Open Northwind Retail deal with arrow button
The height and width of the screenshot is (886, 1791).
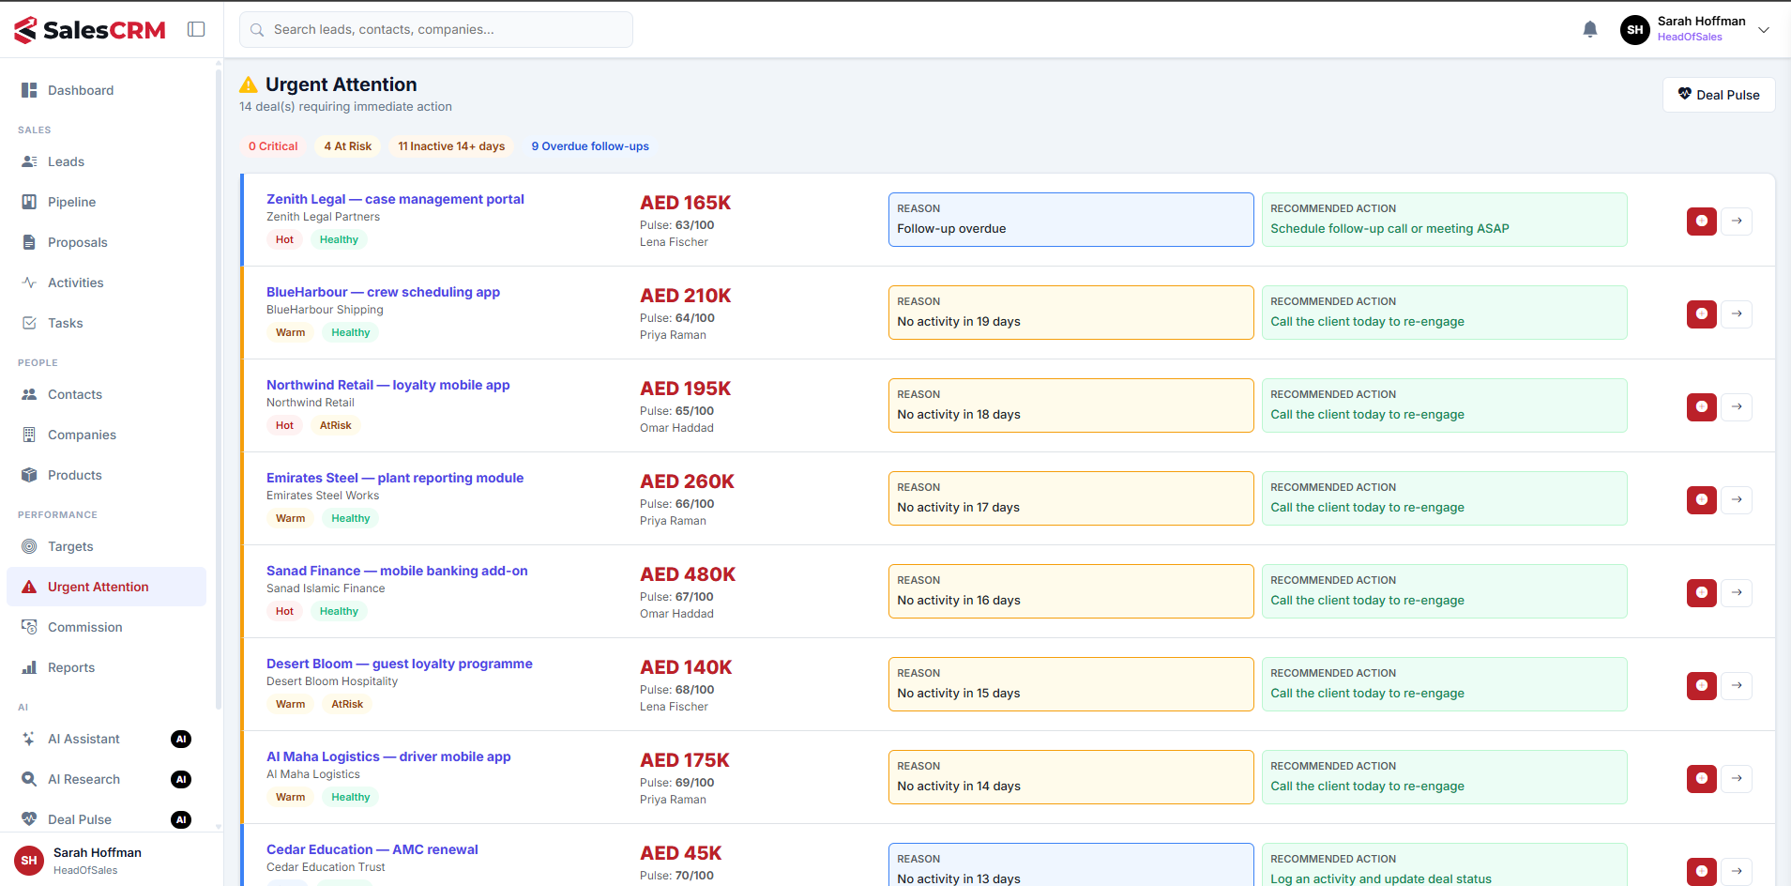[x=1737, y=406]
